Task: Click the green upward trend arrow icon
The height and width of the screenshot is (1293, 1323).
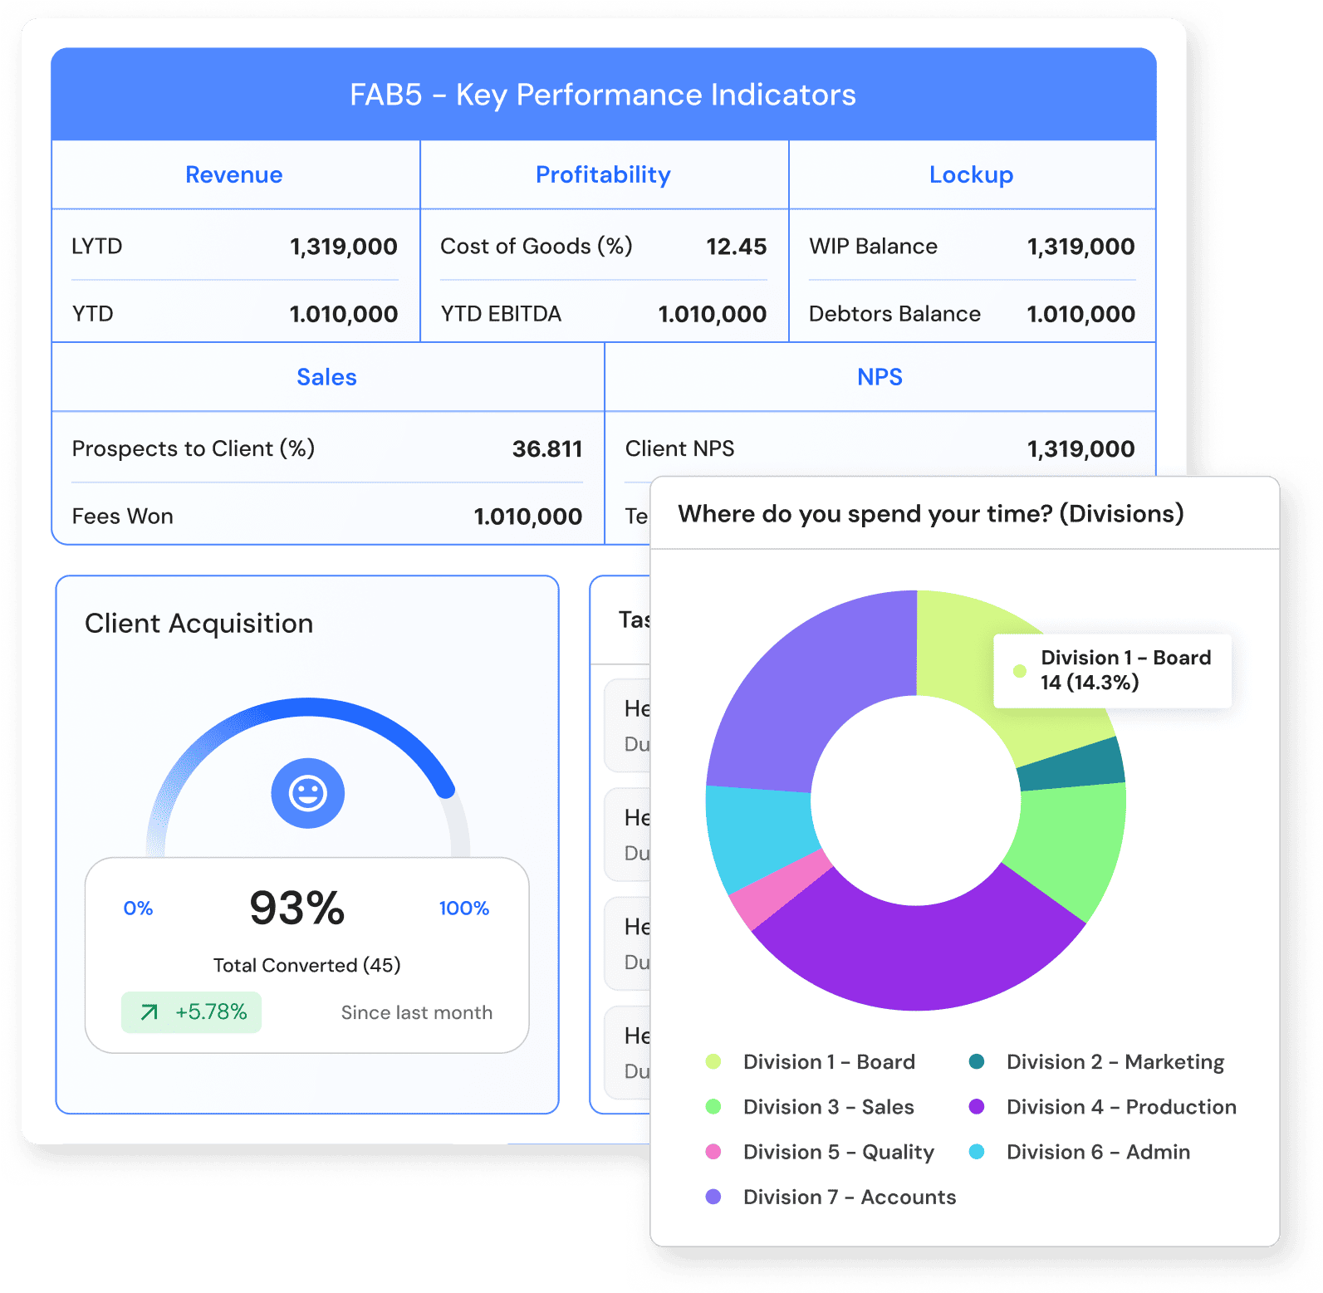Action: pyautogui.click(x=149, y=1012)
